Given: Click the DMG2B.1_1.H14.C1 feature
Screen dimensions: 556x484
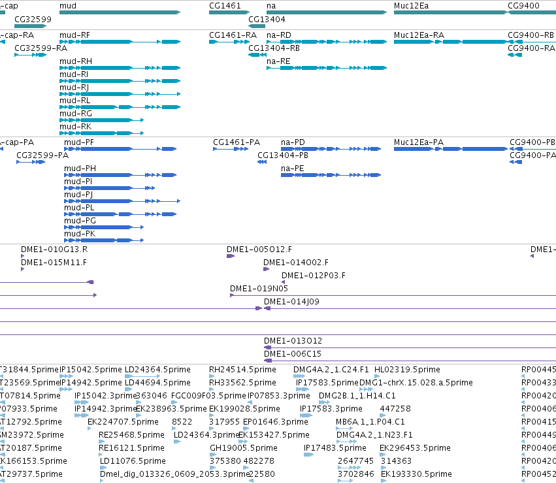Looking at the screenshot, I should pos(325,402).
